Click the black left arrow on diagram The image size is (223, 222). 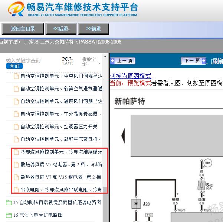coord(123,136)
